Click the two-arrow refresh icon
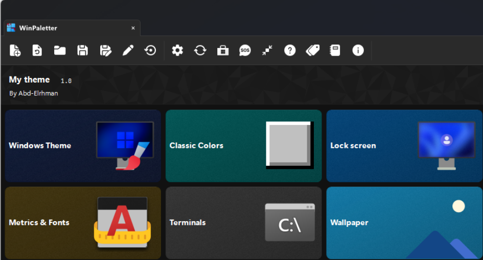This screenshot has width=483, height=260. [x=200, y=50]
